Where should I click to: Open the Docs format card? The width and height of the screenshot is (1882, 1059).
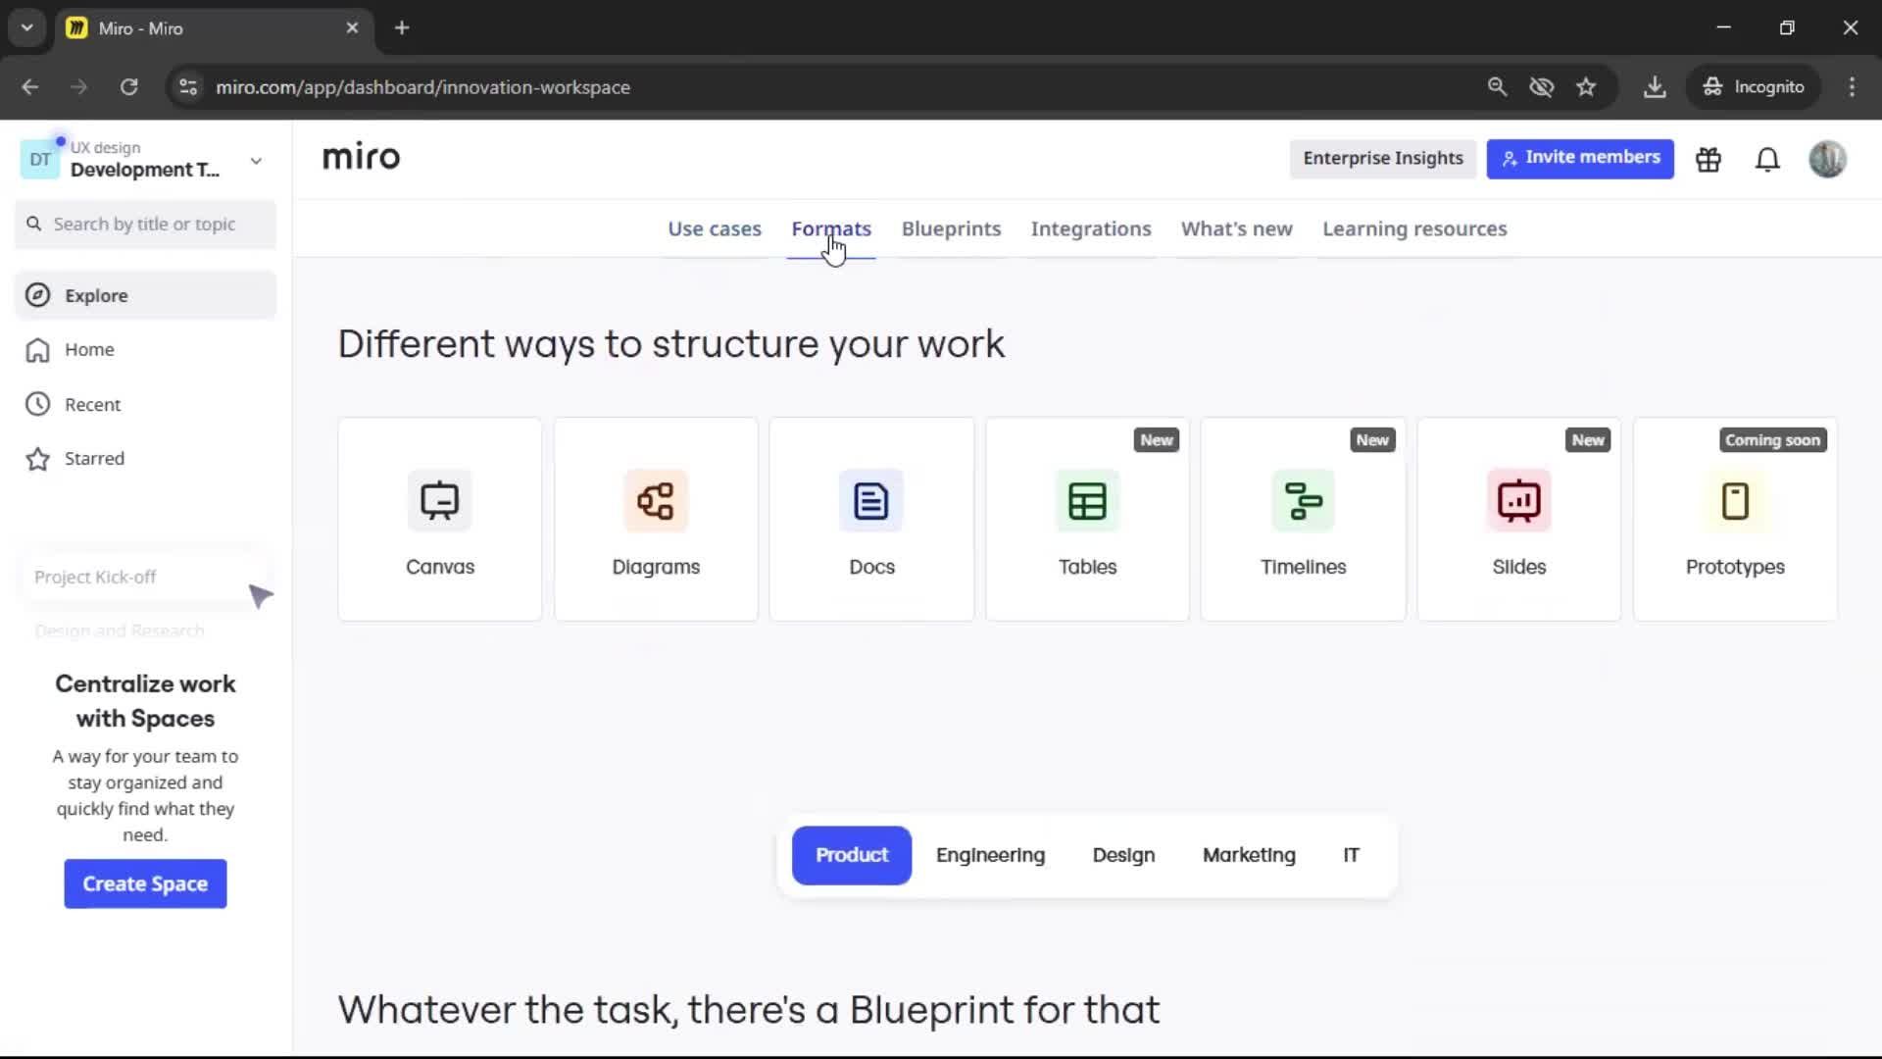click(871, 520)
